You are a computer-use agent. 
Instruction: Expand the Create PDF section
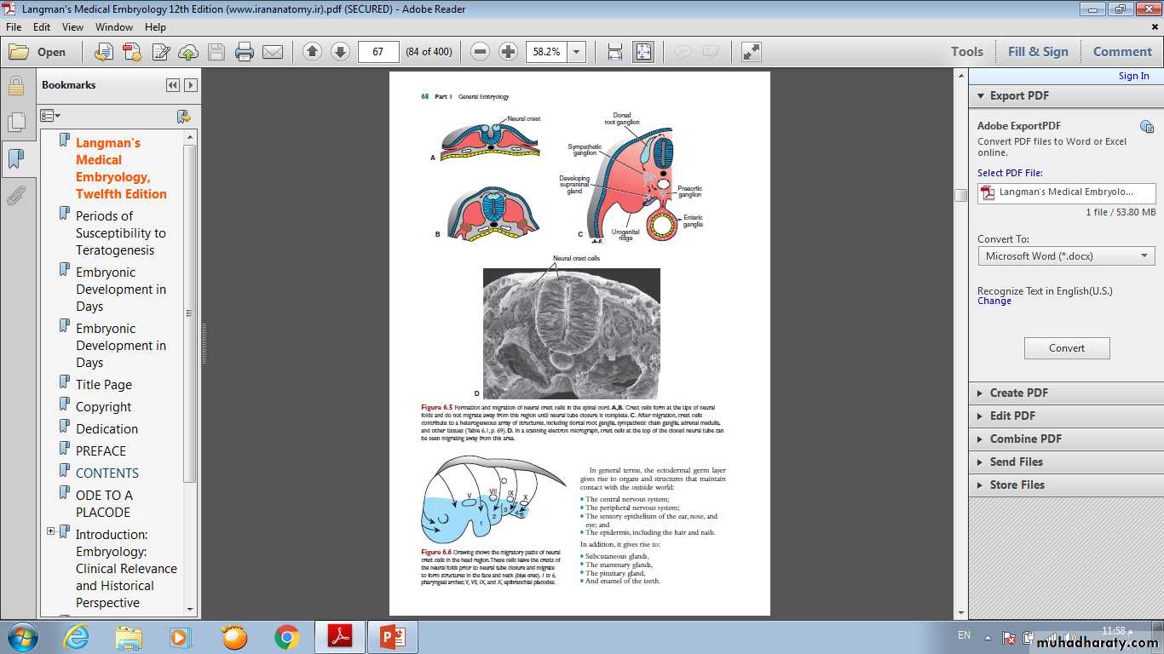pos(1018,393)
